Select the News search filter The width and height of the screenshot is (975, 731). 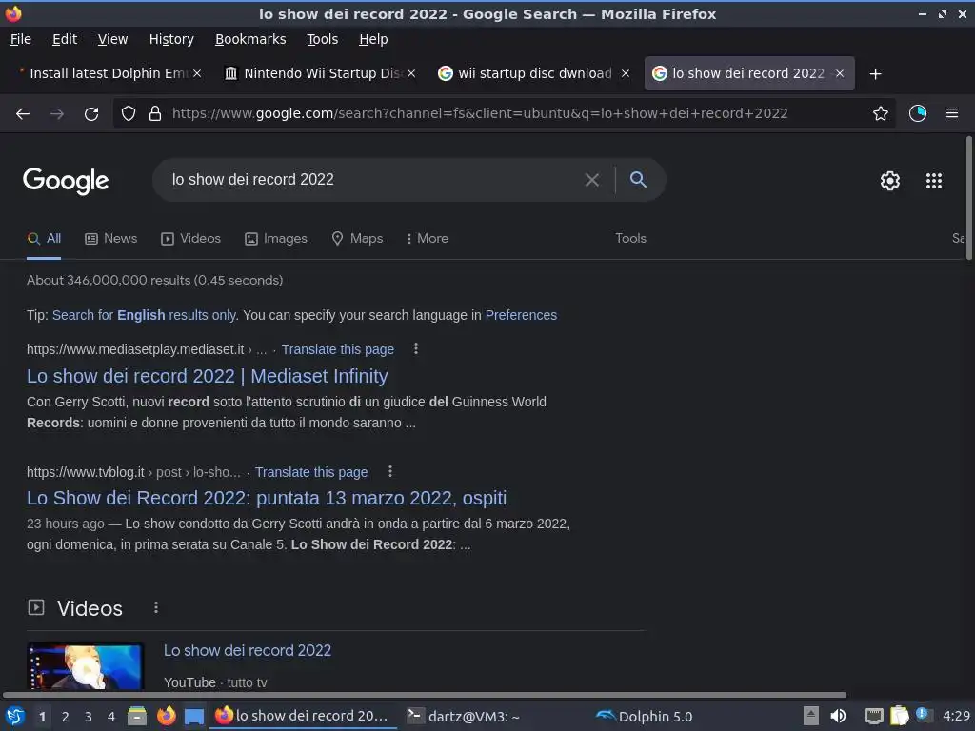(111, 239)
